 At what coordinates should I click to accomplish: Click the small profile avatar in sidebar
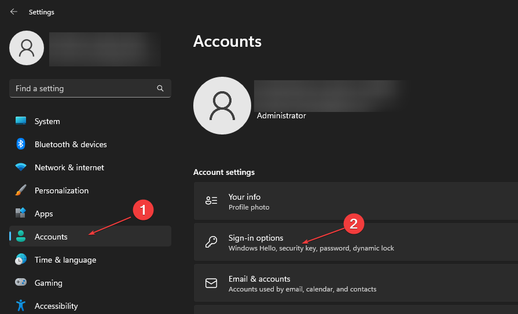coord(27,48)
